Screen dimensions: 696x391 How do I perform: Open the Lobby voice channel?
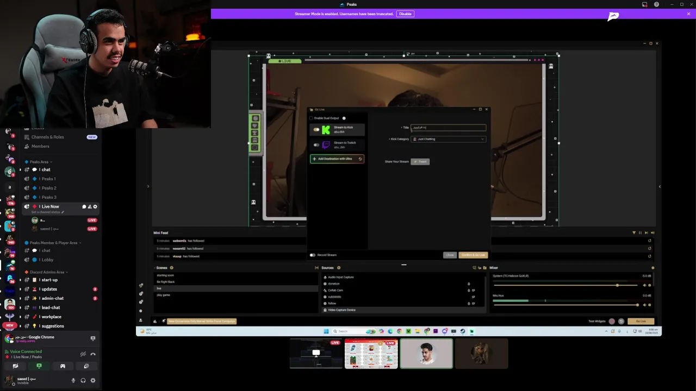pyautogui.click(x=60, y=260)
